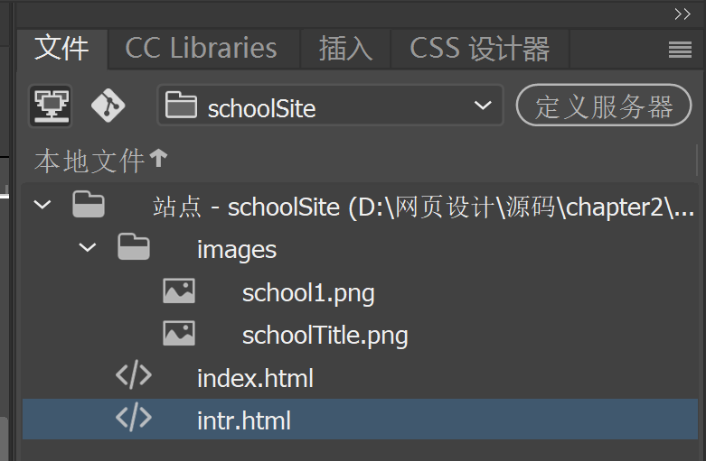Select the index.html file name

coord(255,378)
